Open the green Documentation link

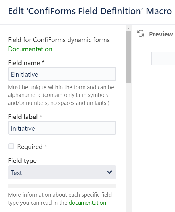(x=30, y=49)
